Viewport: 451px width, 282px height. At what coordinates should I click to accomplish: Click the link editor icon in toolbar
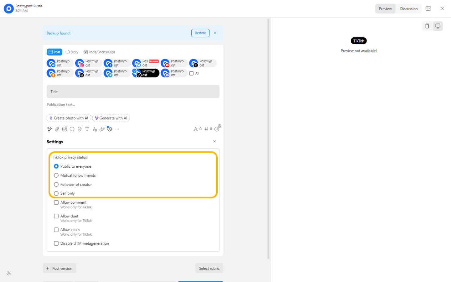(x=102, y=129)
